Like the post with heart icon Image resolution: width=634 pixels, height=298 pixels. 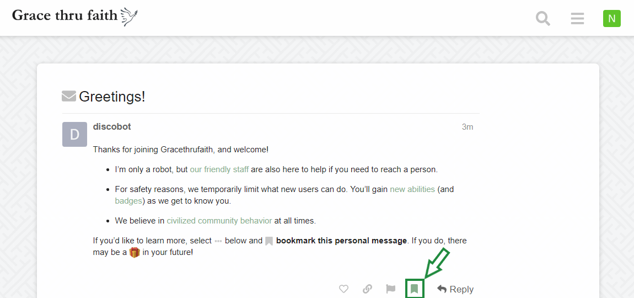click(x=343, y=289)
